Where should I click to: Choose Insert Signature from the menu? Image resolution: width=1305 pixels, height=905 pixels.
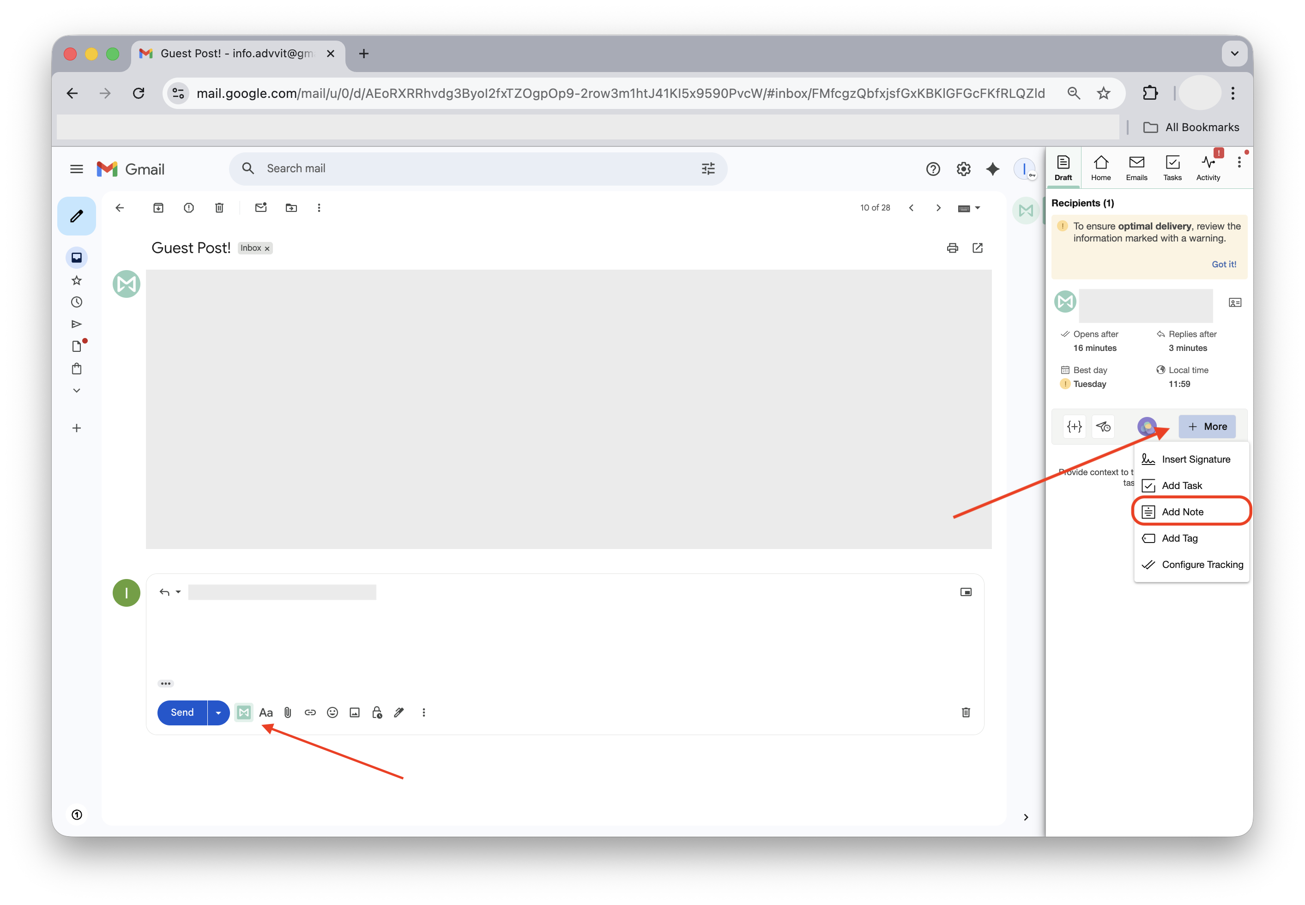(1191, 460)
